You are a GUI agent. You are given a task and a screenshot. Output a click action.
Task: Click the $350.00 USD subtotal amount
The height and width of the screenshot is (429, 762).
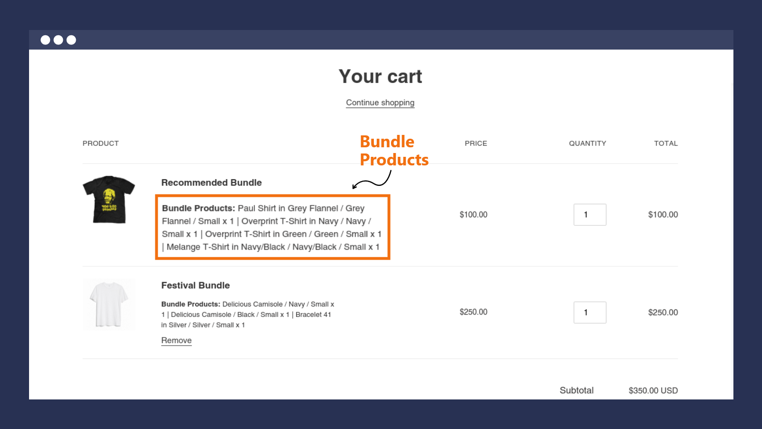click(653, 390)
